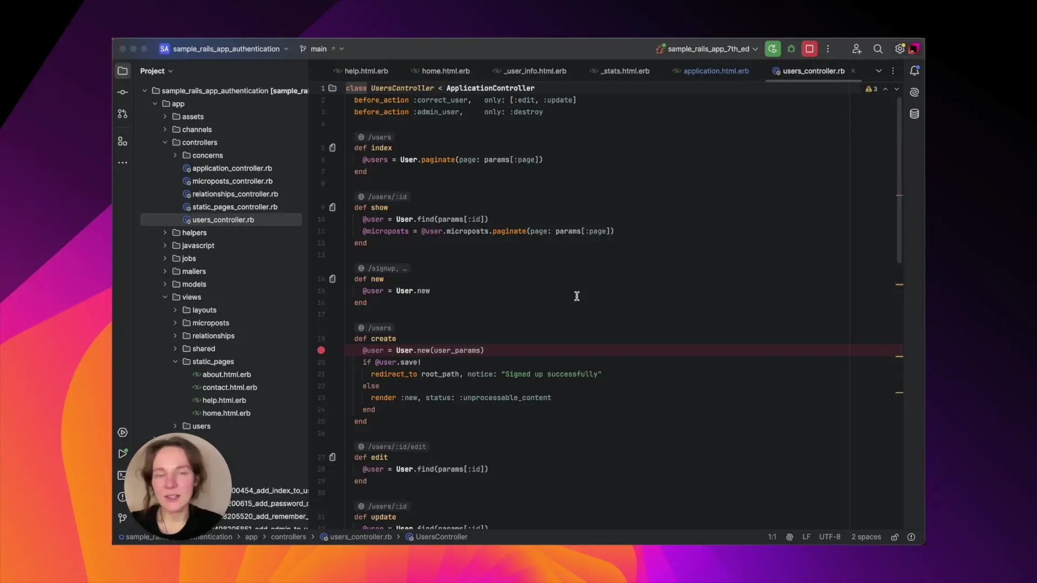Viewport: 1037px width, 583px height.
Task: Open the main branch dropdown
Action: [322, 49]
